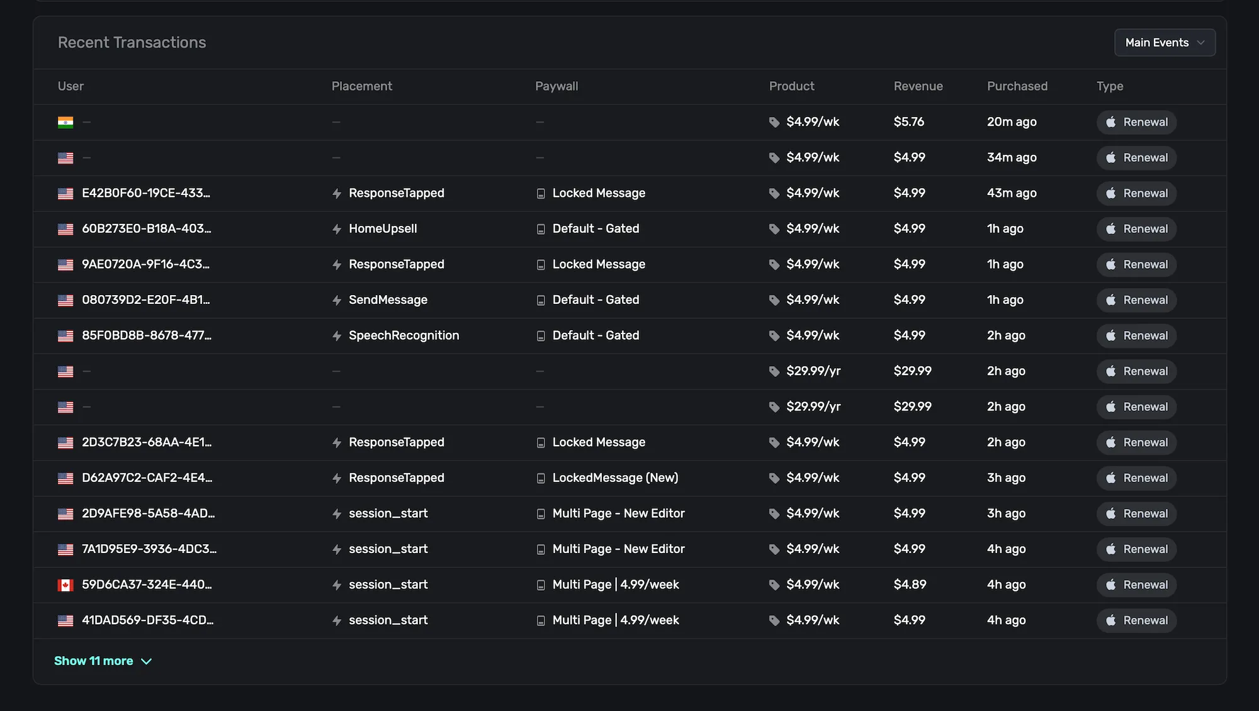This screenshot has height=711, width=1259.
Task: Select Multi Page - New Editor in 2D9AFE98 row
Action: pyautogui.click(x=619, y=513)
